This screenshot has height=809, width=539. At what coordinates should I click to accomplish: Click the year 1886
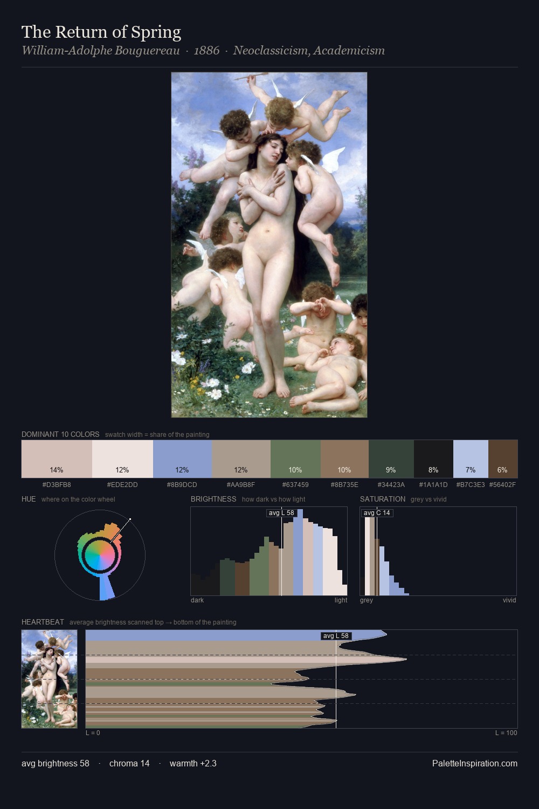click(x=206, y=51)
